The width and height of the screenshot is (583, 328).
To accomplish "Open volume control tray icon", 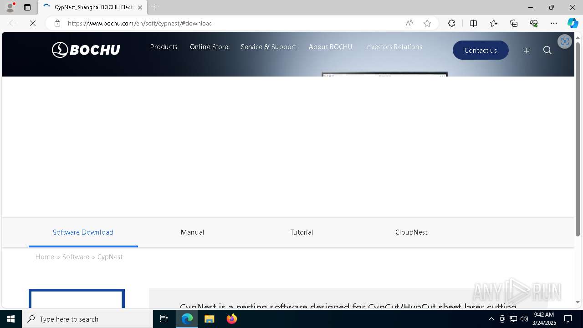I will pyautogui.click(x=524, y=319).
